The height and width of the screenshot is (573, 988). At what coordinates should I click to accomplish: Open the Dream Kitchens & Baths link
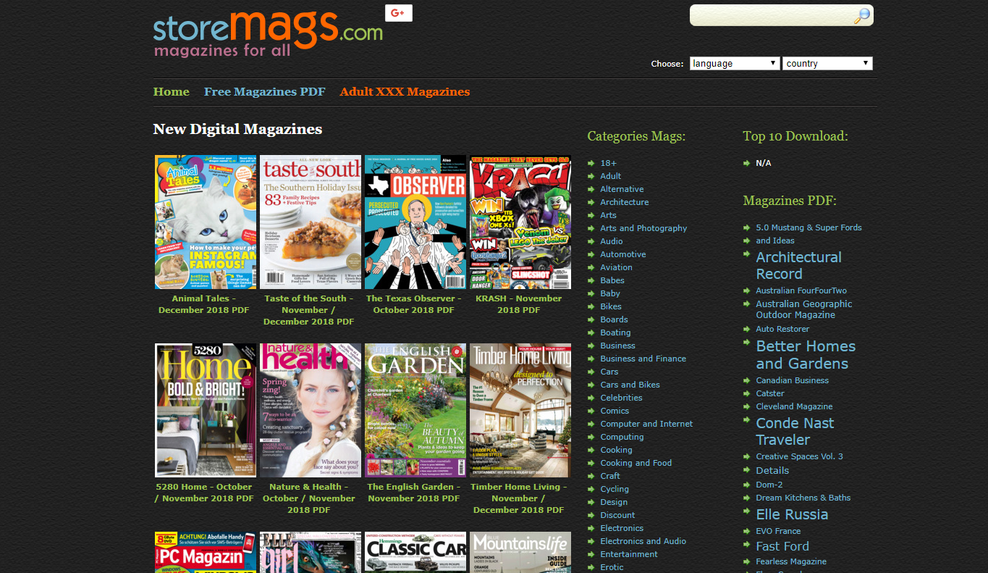click(x=803, y=498)
